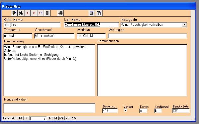Image resolution: width=199 pixels, height=124 pixels.
Task: Click the Kontraindikation text box
Action: tap(49, 108)
